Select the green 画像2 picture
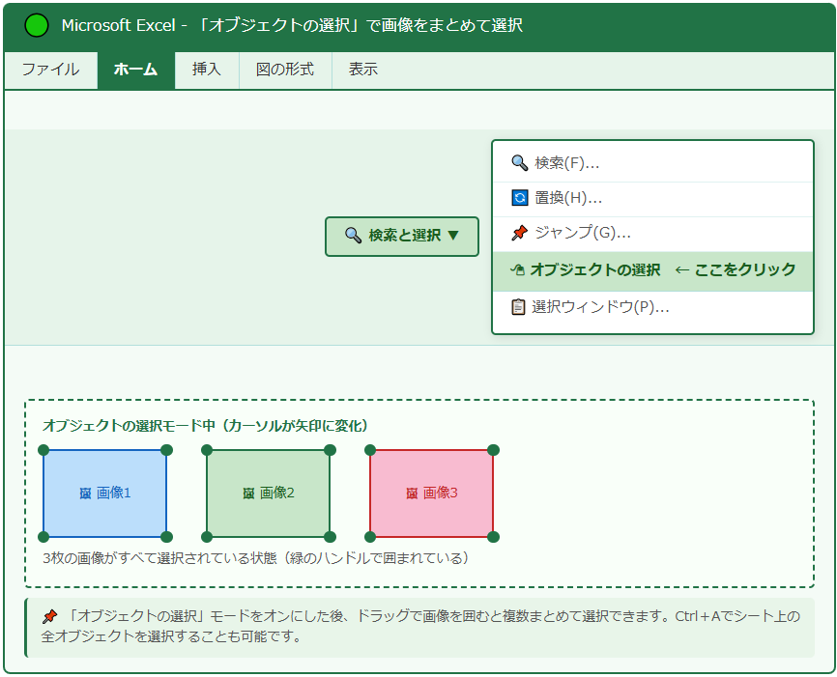837x677 pixels. (x=268, y=494)
